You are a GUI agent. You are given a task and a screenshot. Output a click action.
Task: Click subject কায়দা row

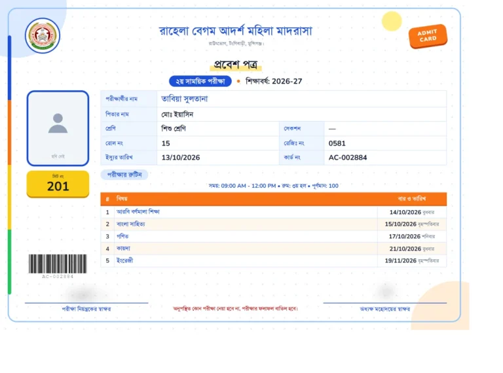coord(273,249)
